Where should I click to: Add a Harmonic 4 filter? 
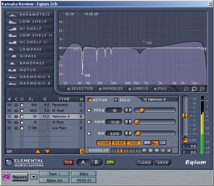[x=30, y=77]
